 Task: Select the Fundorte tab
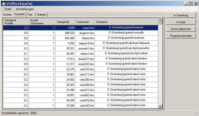pyautogui.click(x=19, y=14)
